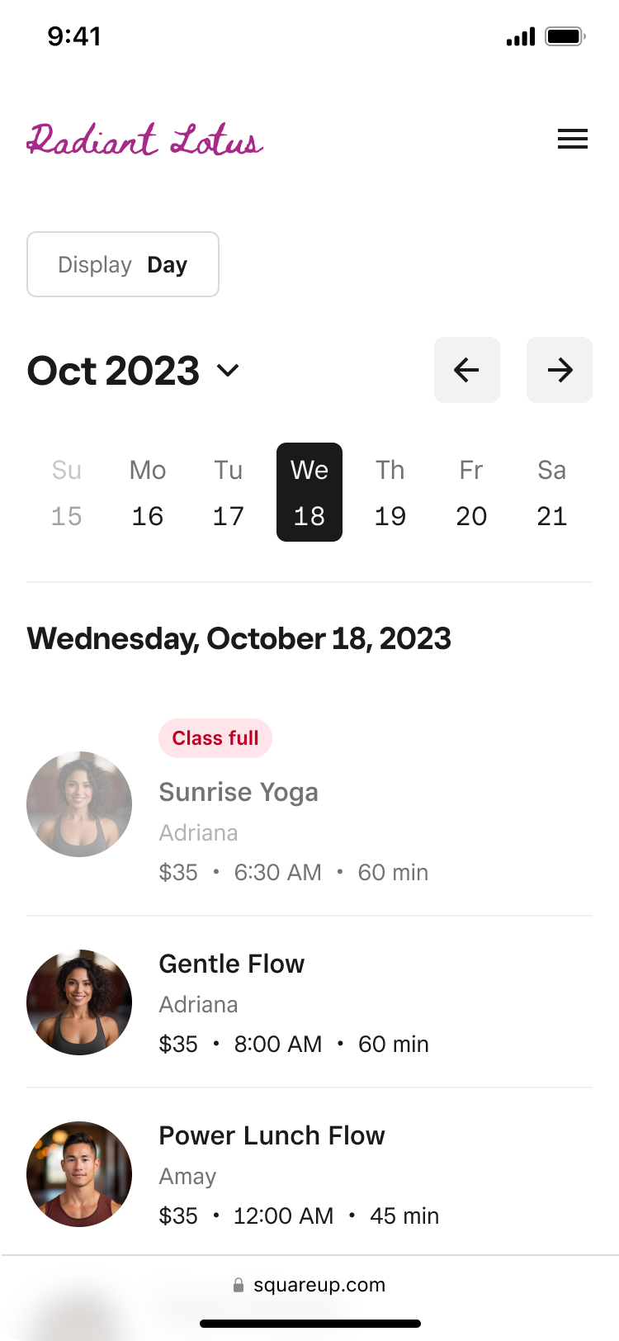Open the Sunrise Yoga class listing
The image size is (619, 1341).
[239, 792]
